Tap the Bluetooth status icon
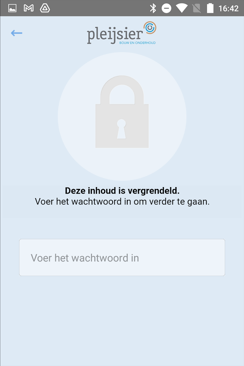 click(x=153, y=8)
